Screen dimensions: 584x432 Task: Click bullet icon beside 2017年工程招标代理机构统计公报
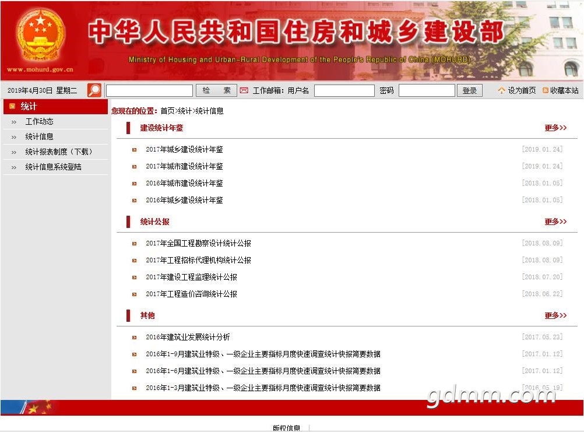click(x=135, y=261)
